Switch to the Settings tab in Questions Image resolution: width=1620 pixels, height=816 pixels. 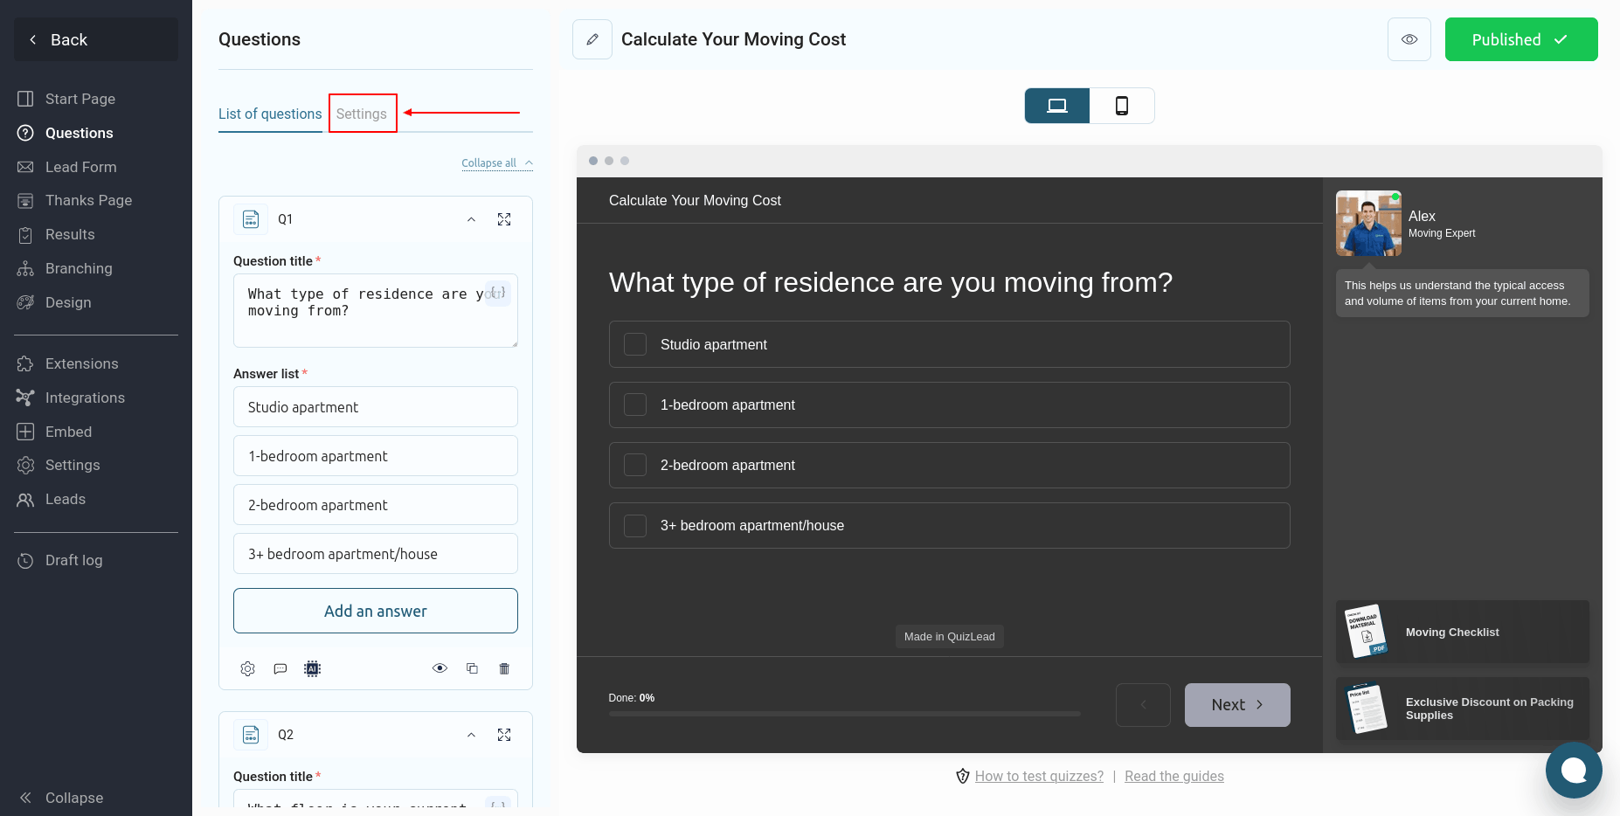(x=362, y=114)
